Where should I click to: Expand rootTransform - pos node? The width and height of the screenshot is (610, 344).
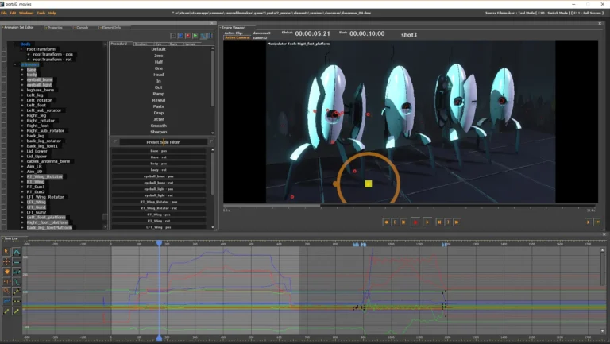tap(29, 55)
